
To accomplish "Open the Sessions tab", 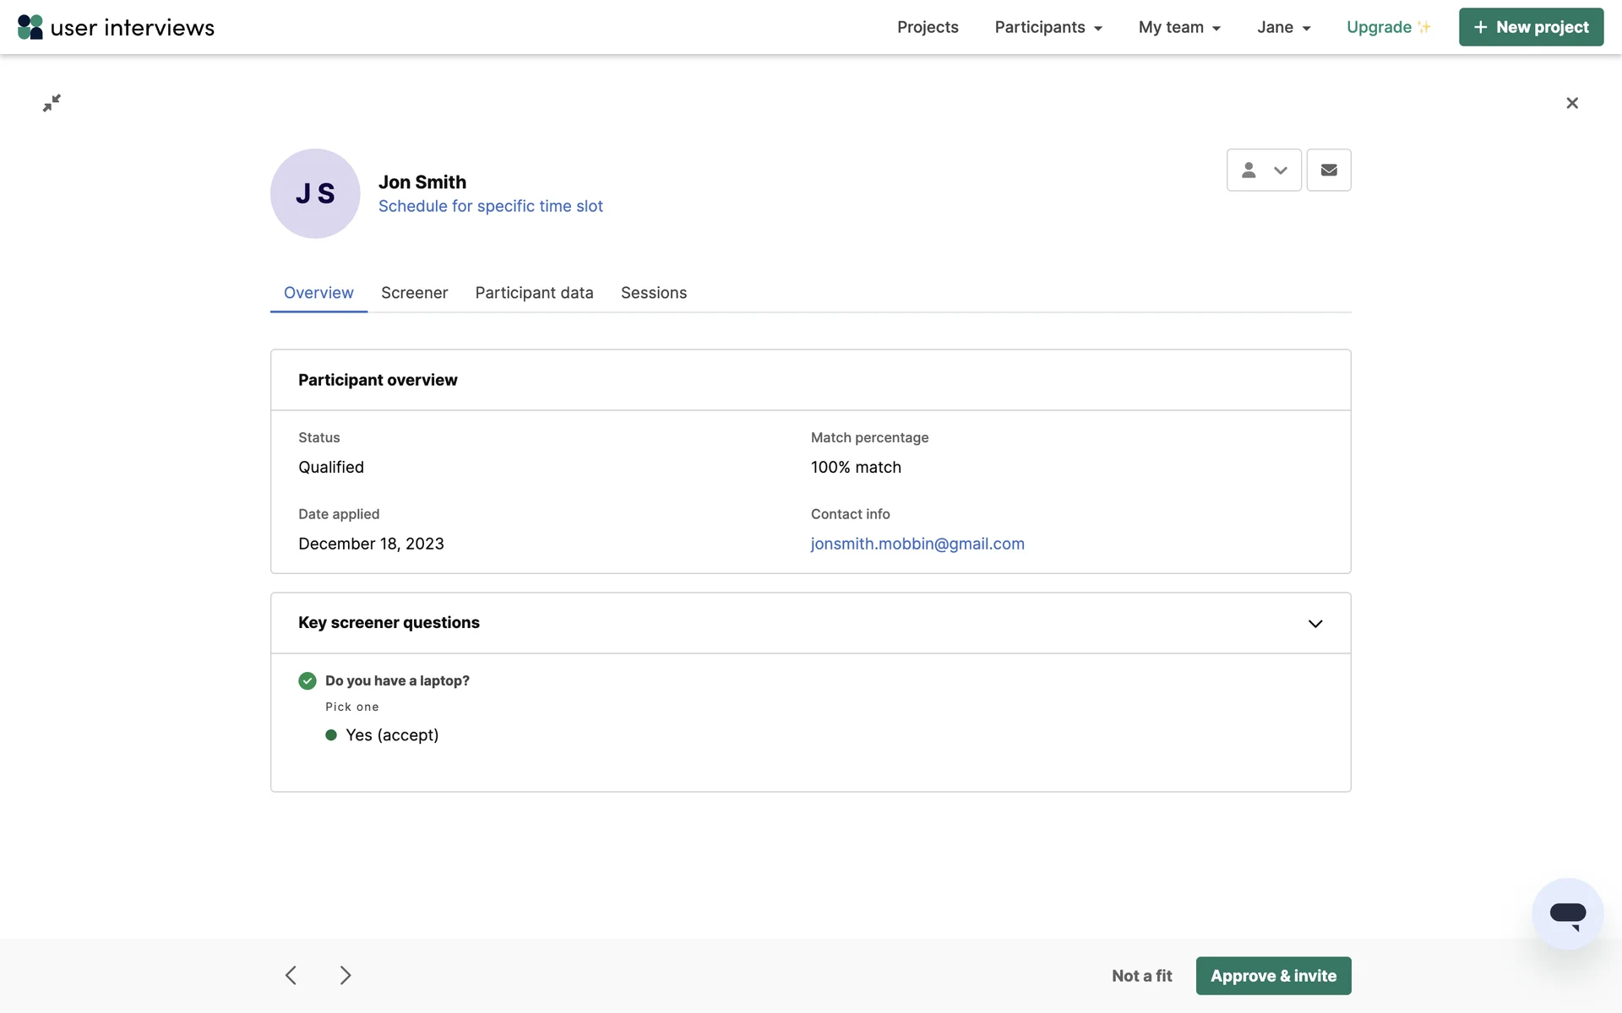I will (x=653, y=293).
